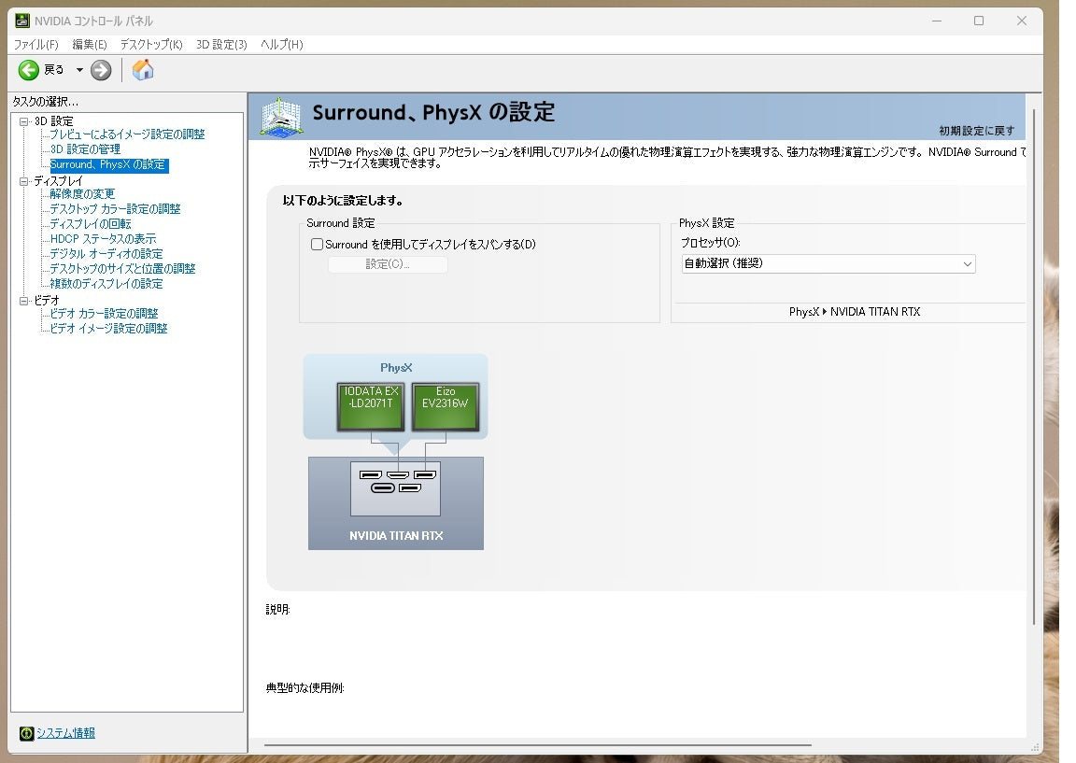Open the 編集(E) menu

tap(90, 45)
